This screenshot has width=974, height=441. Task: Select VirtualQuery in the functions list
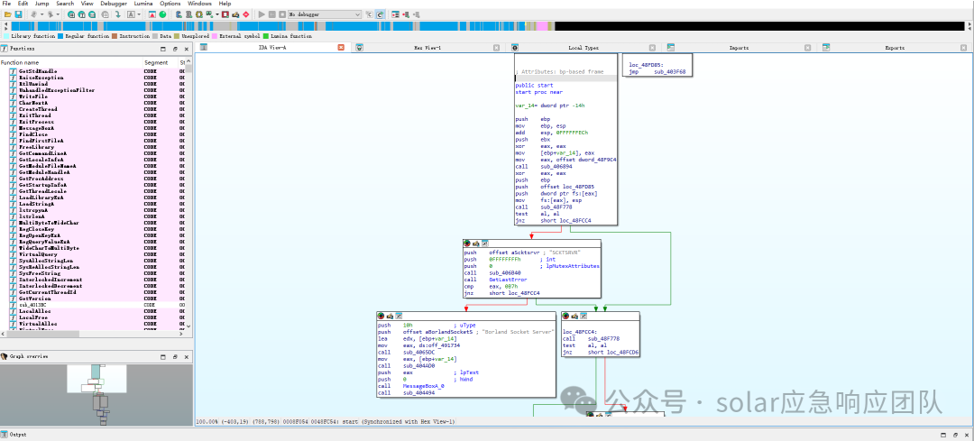coord(39,254)
